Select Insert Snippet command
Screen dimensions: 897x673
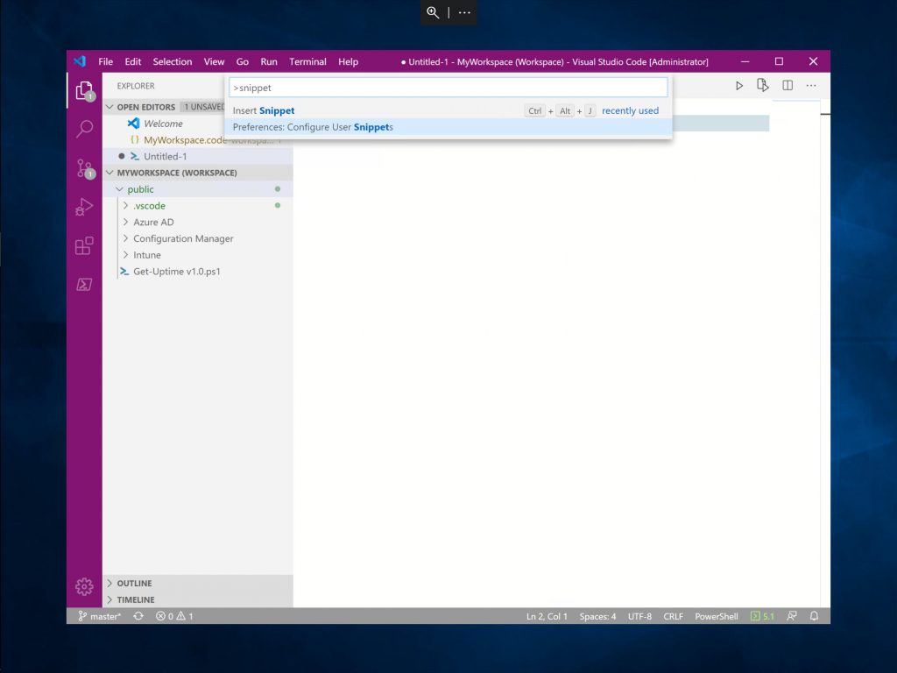(448, 110)
